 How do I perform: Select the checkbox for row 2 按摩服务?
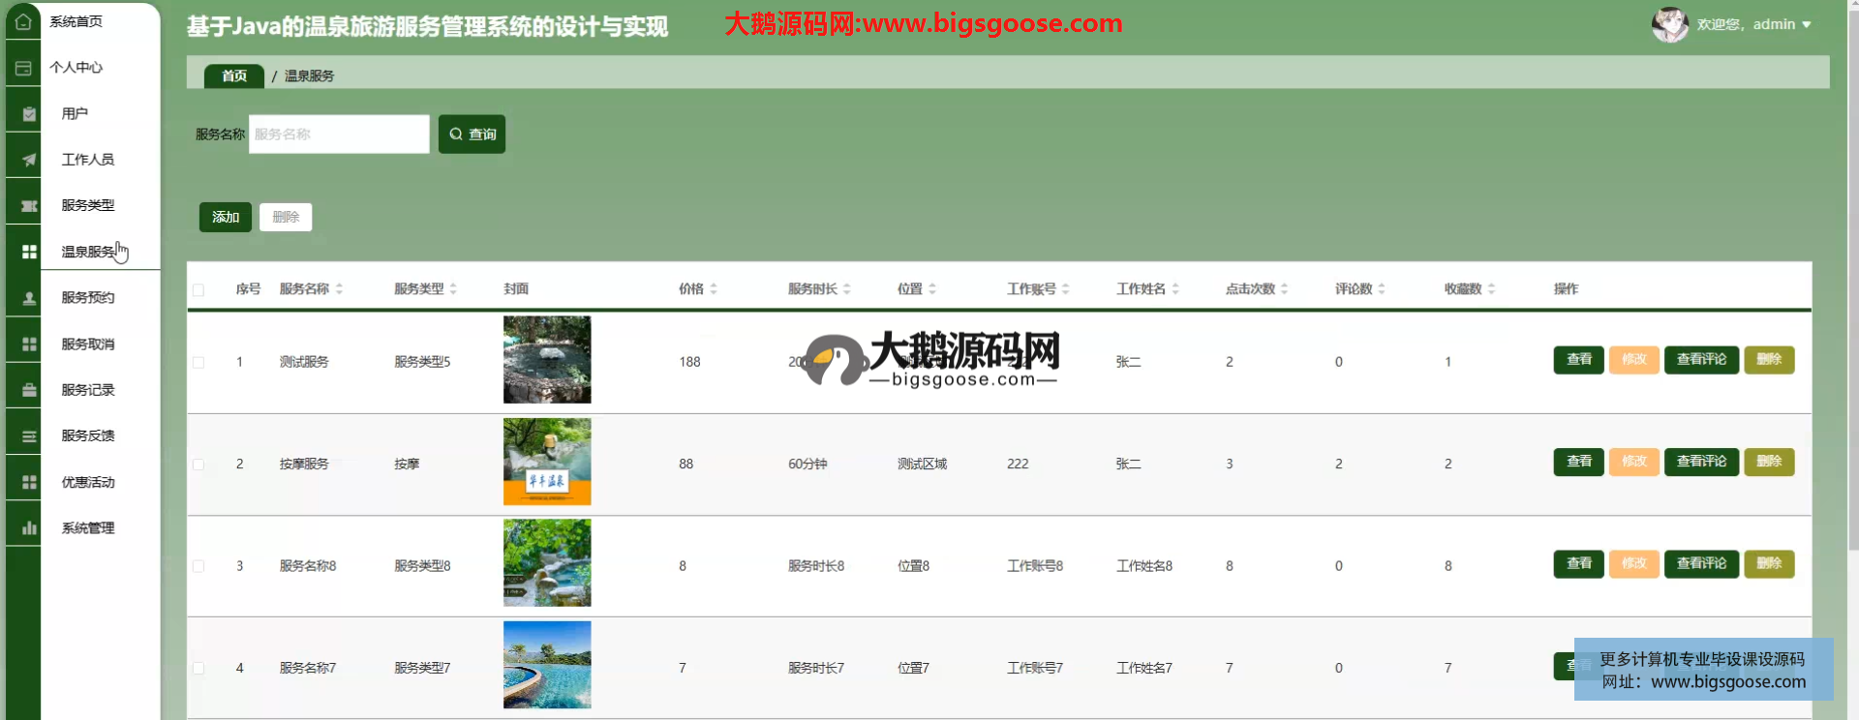tap(198, 465)
